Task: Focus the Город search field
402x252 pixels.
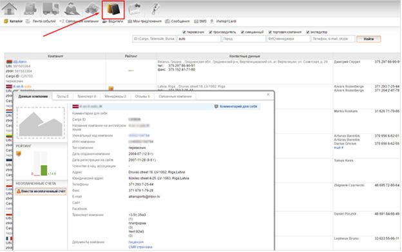Action: coord(244,39)
